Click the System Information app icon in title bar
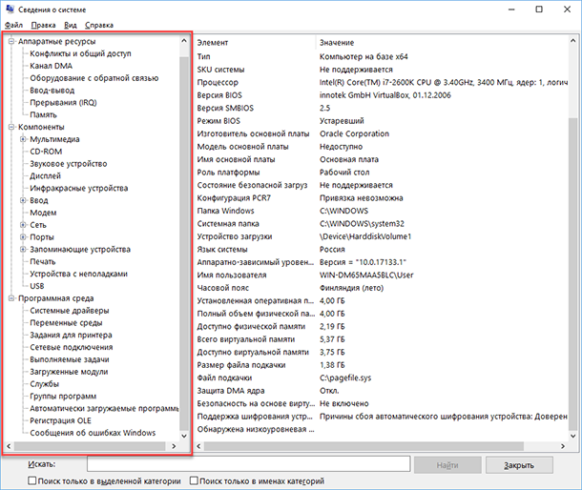Image resolution: width=582 pixels, height=490 pixels. tap(10, 10)
